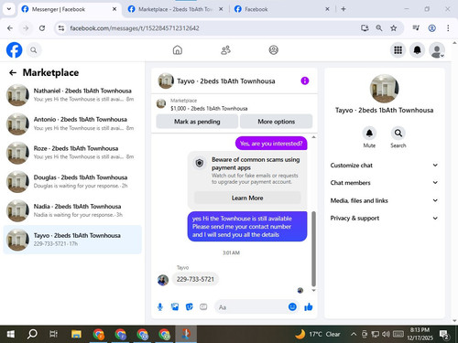Viewport: 458px width, 343px height.
Task: Choose a GIF icon in the composer
Action: pyautogui.click(x=203, y=306)
